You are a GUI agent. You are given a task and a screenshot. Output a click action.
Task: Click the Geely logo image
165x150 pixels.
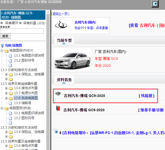(61, 25)
